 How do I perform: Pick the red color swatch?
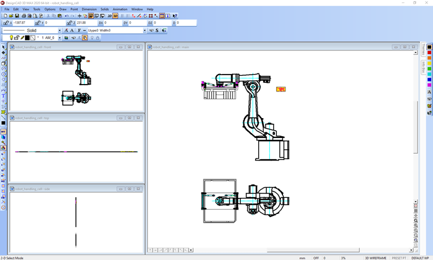coord(429,53)
